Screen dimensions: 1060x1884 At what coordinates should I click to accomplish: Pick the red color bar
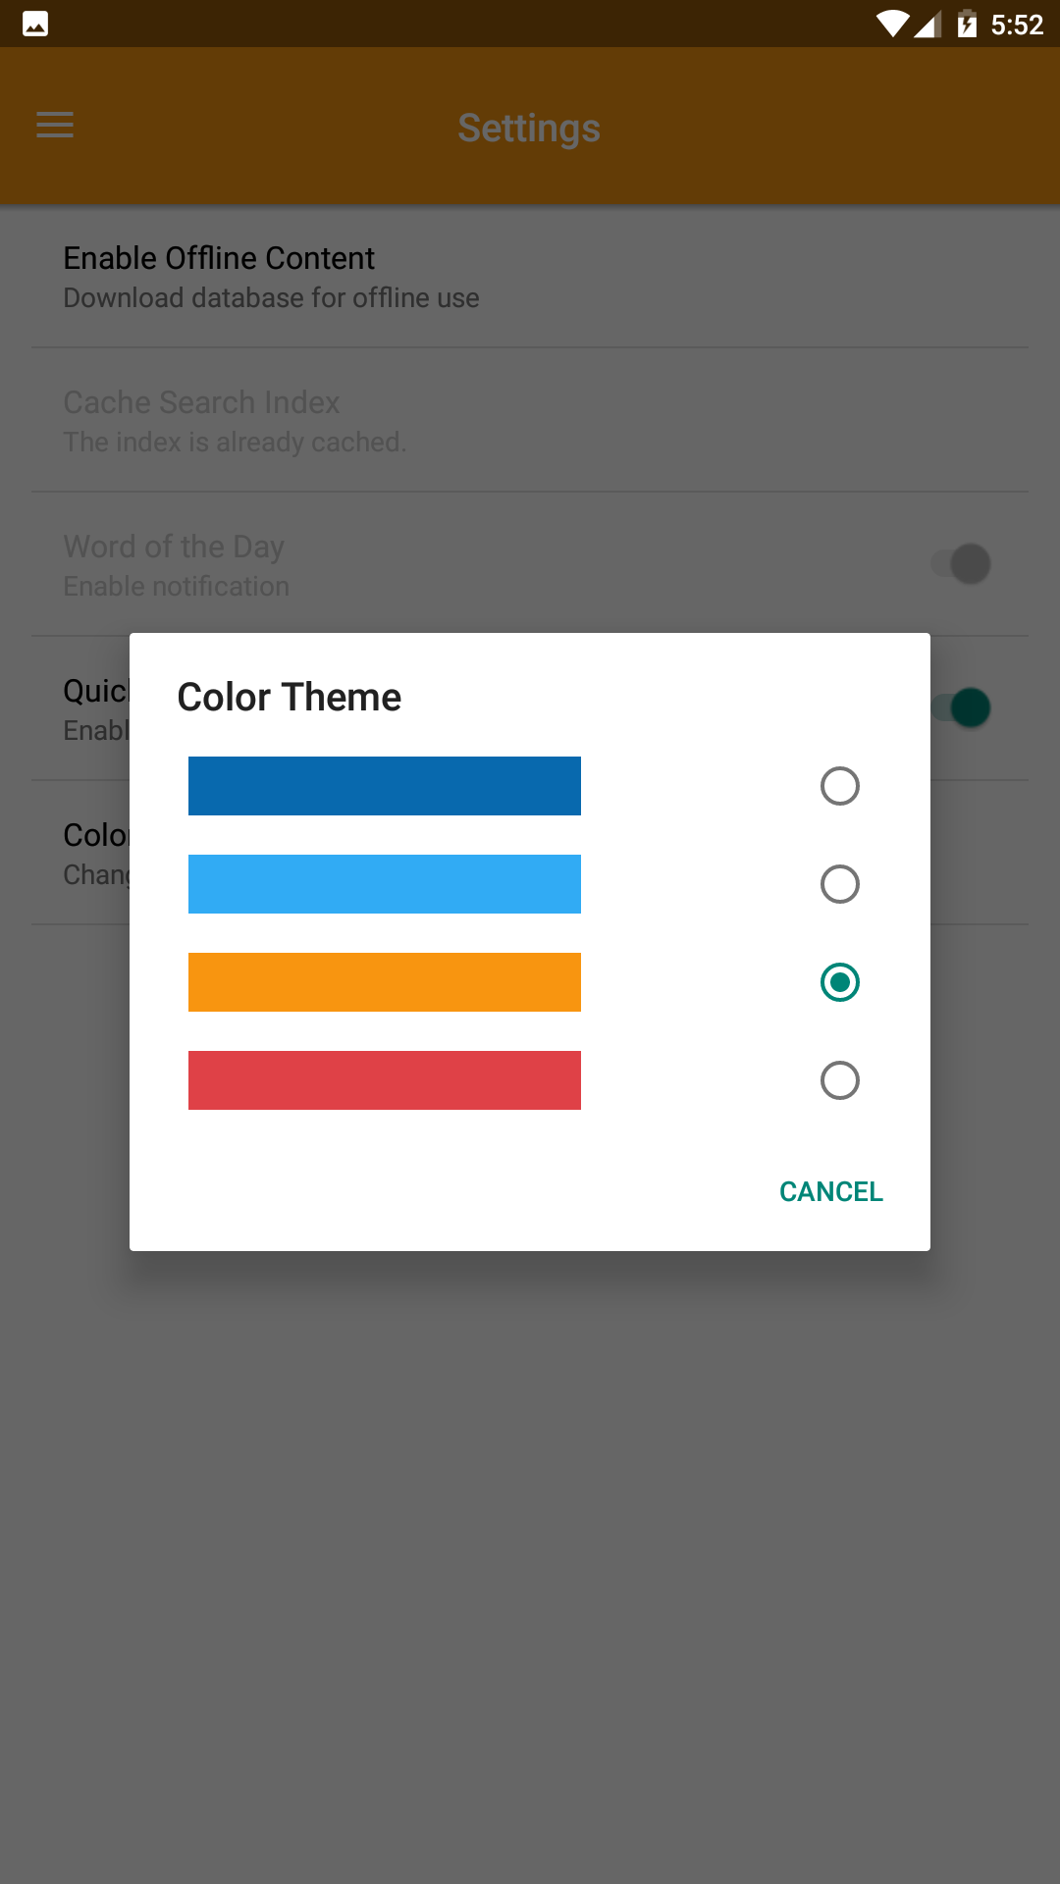385,1080
